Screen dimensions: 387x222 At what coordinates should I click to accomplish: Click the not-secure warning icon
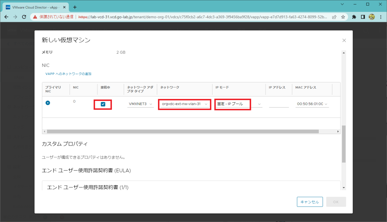coord(35,17)
